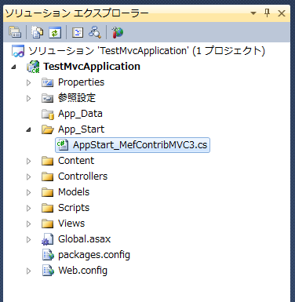
Task: Select the solution 'TestMvcApplication' root node
Action: (x=147, y=51)
